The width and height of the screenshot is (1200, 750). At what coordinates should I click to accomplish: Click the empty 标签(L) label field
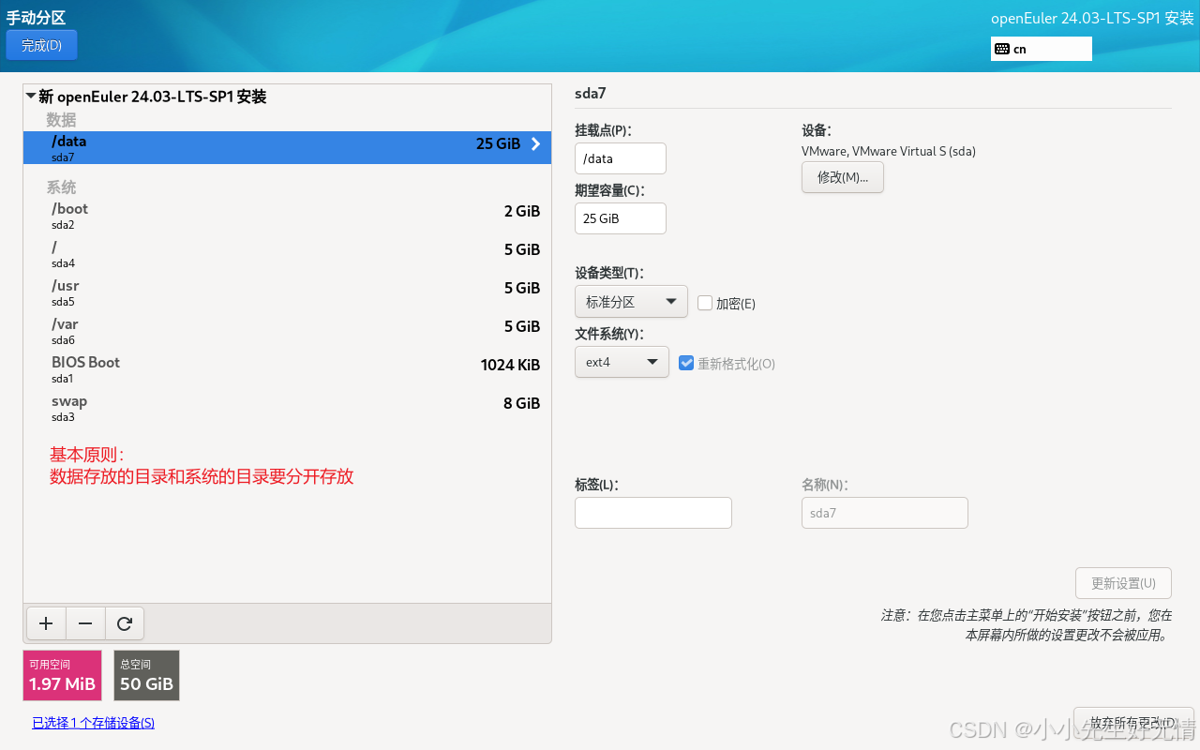coord(652,513)
